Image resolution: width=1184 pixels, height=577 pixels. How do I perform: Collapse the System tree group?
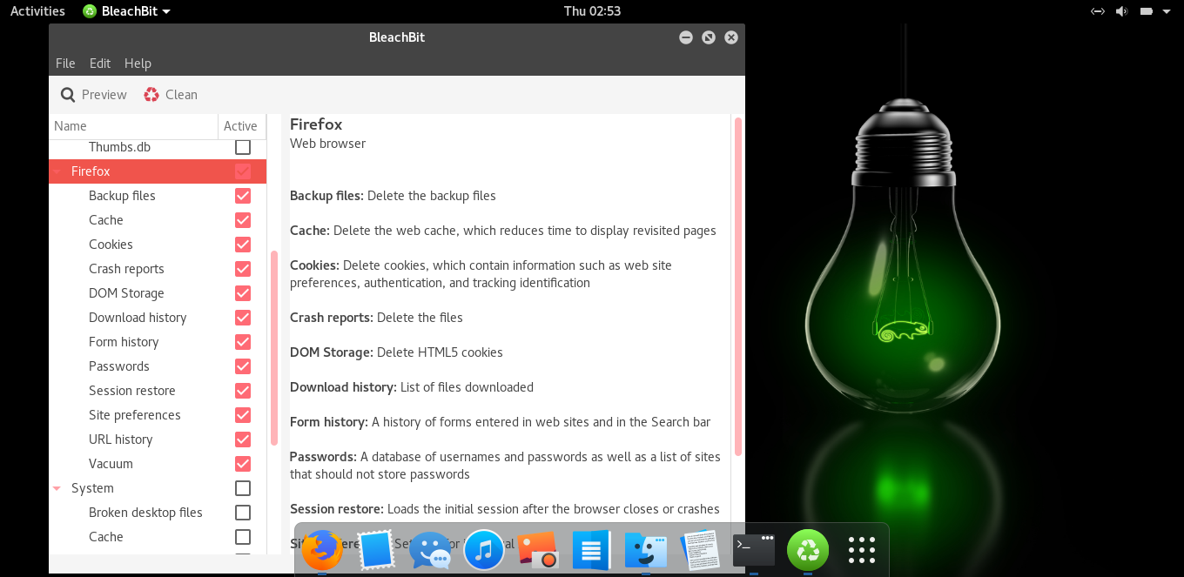pos(57,489)
